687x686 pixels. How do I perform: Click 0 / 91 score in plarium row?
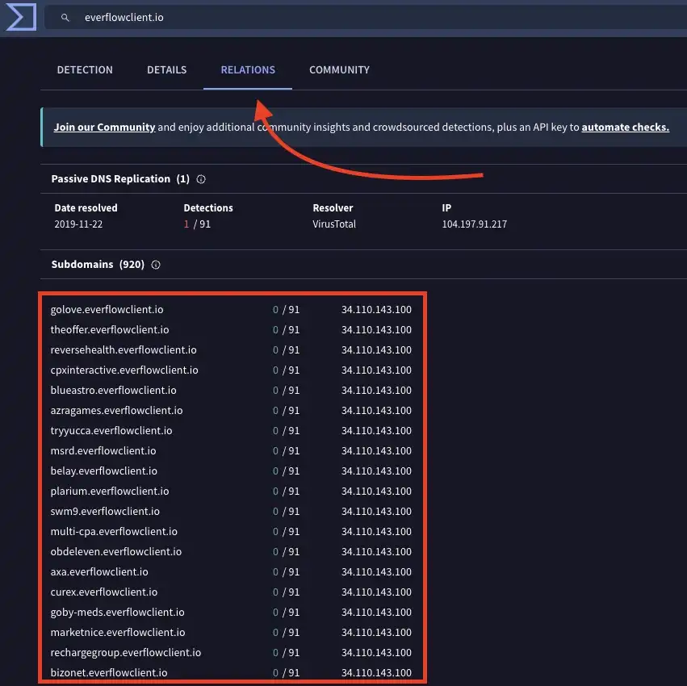[286, 491]
